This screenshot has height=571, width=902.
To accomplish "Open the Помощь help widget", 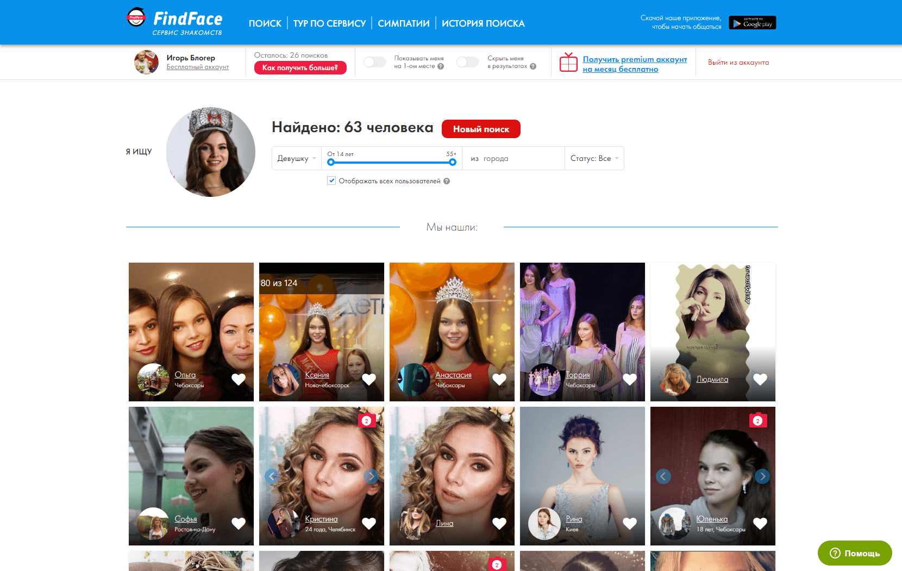I will (854, 553).
